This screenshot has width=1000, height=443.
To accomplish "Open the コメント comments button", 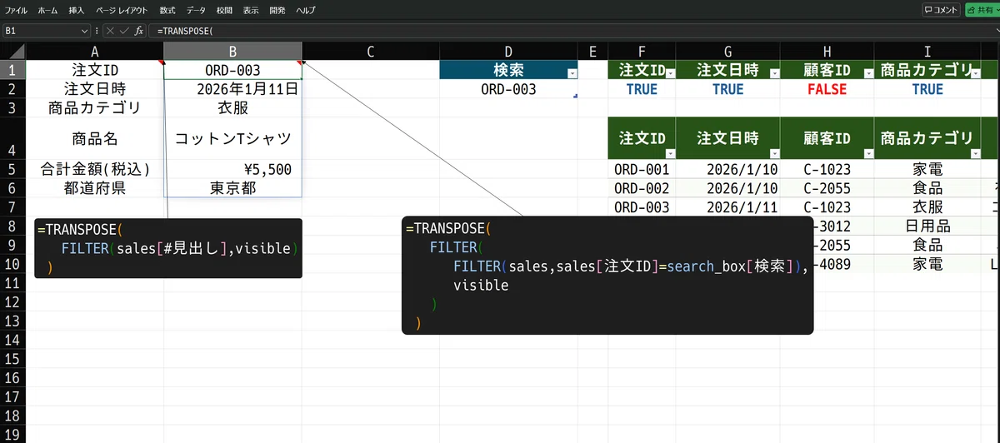I will (941, 10).
